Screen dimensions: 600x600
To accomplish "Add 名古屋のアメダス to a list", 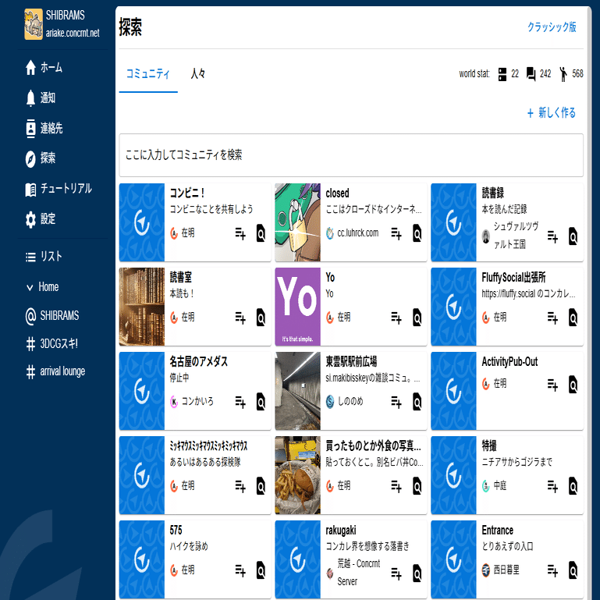I will click(x=240, y=402).
